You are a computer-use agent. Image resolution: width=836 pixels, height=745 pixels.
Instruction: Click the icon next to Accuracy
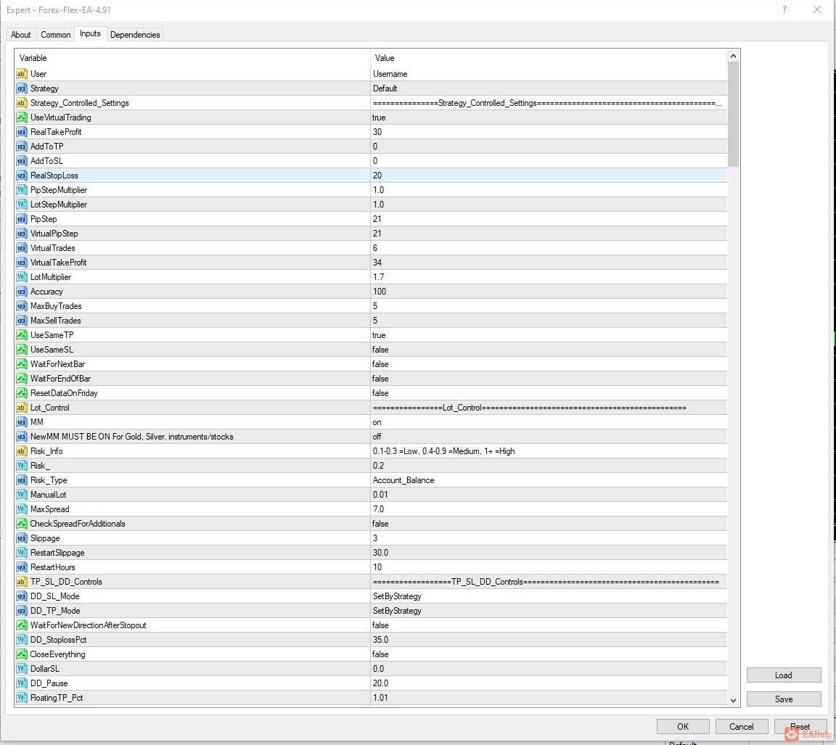pyautogui.click(x=21, y=292)
